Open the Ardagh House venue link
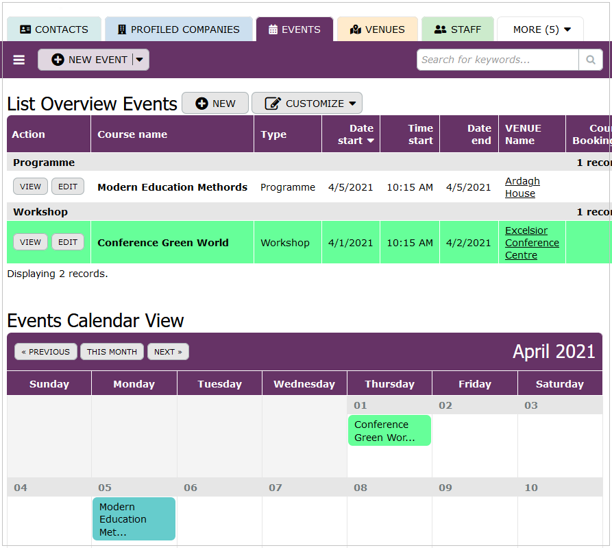Viewport: 612px width, 548px height. 522,187
